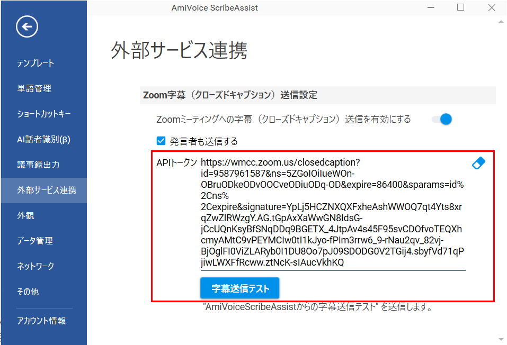
Task: Open the テンプレート settings page
Action: tap(44, 63)
